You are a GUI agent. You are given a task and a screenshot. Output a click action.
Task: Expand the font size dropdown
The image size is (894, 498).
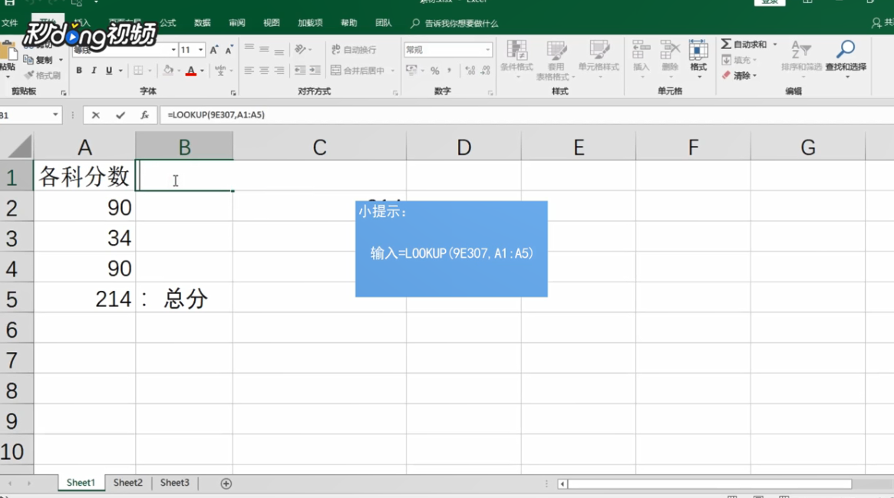tap(200, 50)
